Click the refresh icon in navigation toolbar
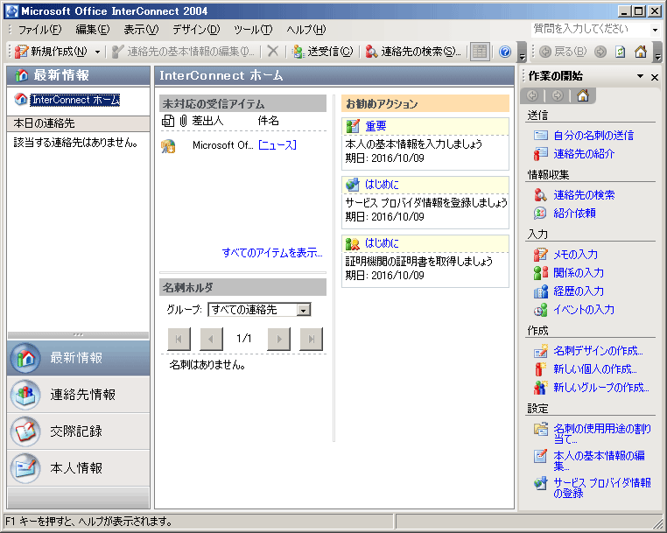The height and width of the screenshot is (533, 667). point(621,52)
